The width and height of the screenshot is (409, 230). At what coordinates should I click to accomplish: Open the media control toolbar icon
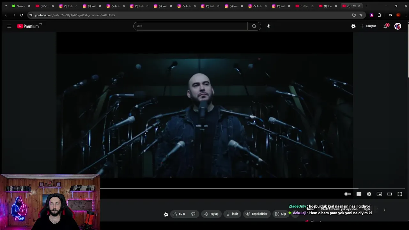(390, 15)
